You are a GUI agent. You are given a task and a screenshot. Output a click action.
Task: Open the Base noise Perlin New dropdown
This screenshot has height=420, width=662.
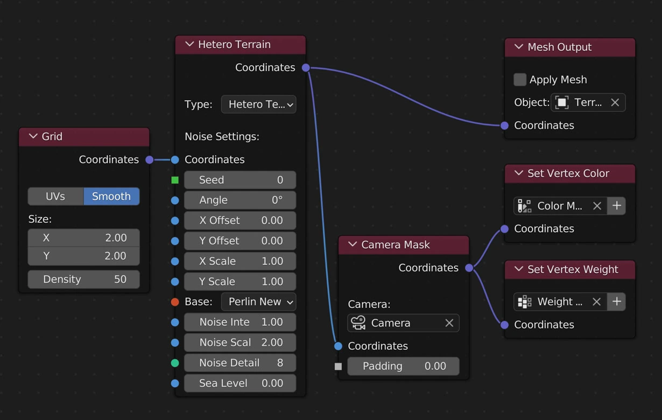(258, 302)
